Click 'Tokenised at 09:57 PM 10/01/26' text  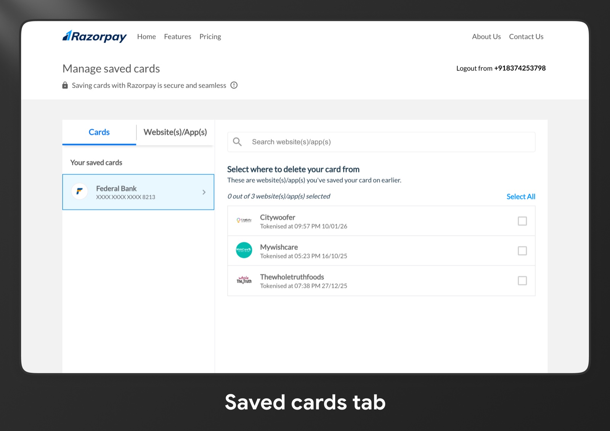(x=303, y=226)
